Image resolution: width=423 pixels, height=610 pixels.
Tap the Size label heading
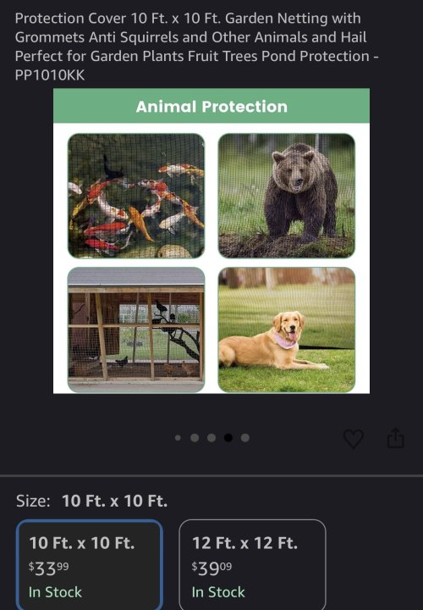33,501
